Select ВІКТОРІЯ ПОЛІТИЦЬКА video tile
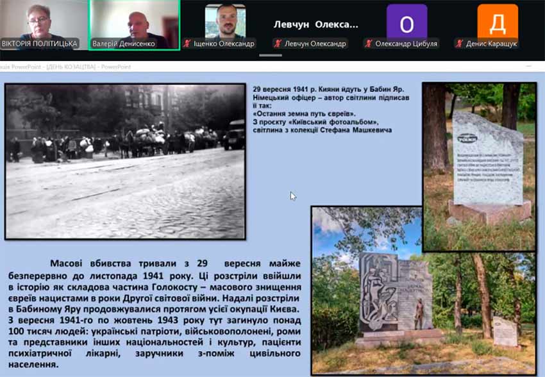The width and height of the screenshot is (545, 377). pyautogui.click(x=44, y=25)
